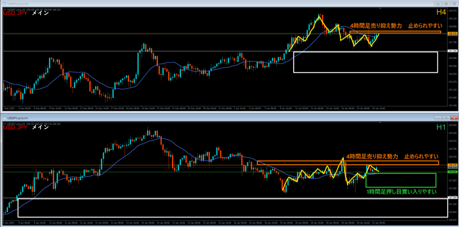
Task: Click the chart icon in the H4 window title bar
Action: click(4, 4)
